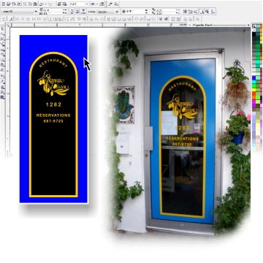
Task: Click the Import icon in standard toolbar
Action: click(59, 4)
